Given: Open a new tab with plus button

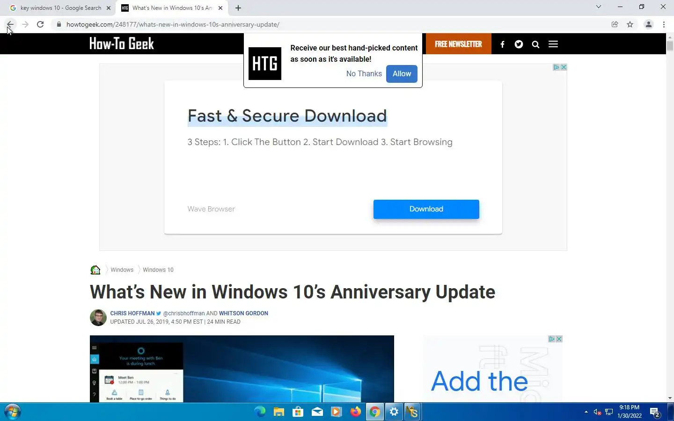Looking at the screenshot, I should pos(238,8).
